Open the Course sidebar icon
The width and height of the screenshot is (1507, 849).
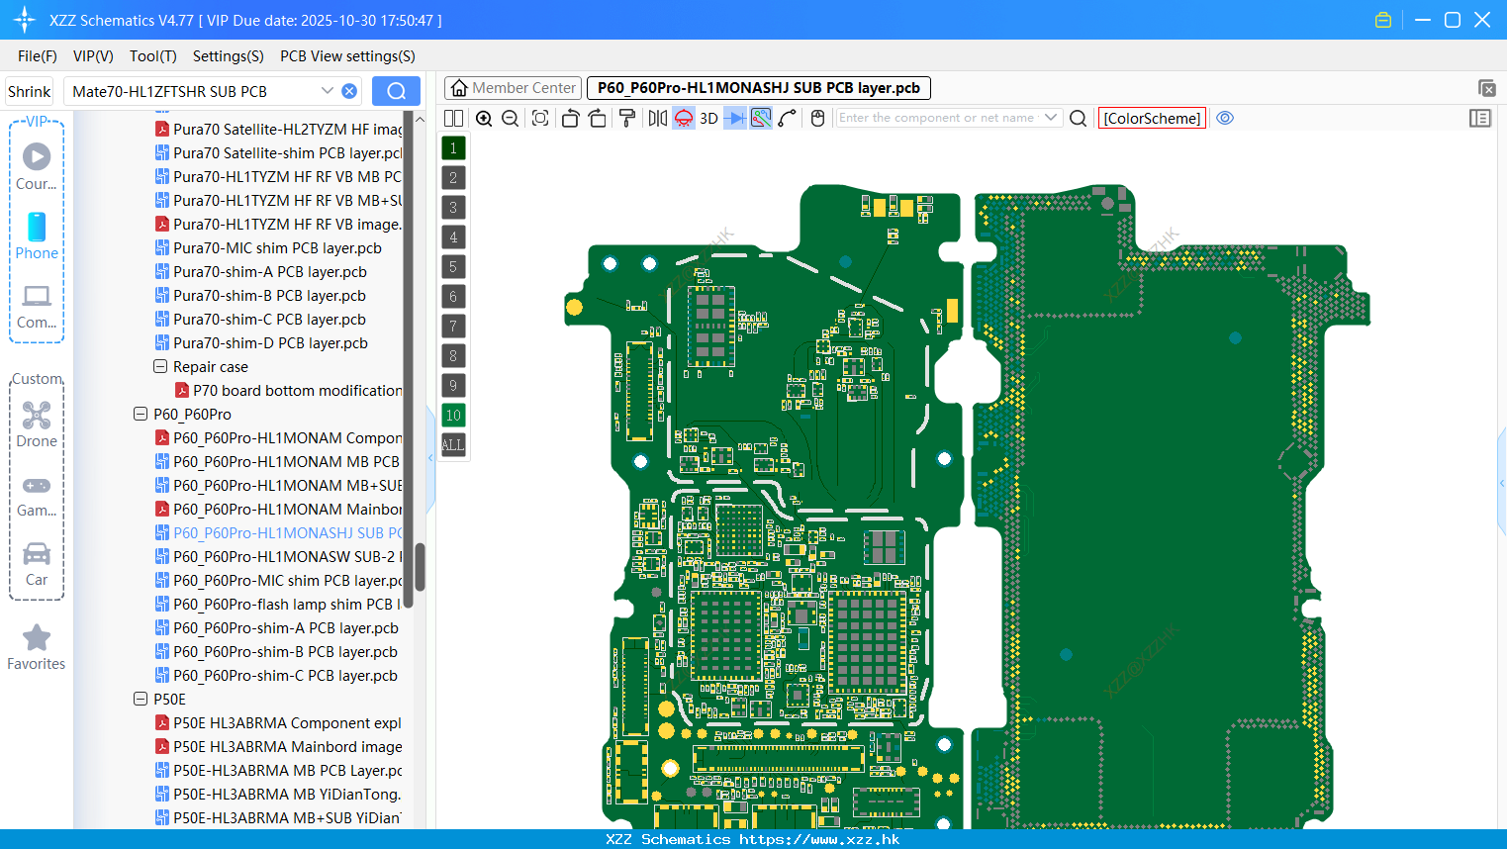point(37,166)
